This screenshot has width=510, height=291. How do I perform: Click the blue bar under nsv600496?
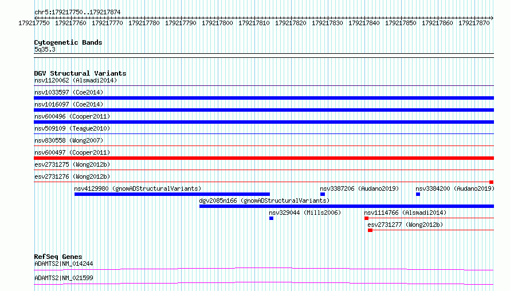[264, 122]
